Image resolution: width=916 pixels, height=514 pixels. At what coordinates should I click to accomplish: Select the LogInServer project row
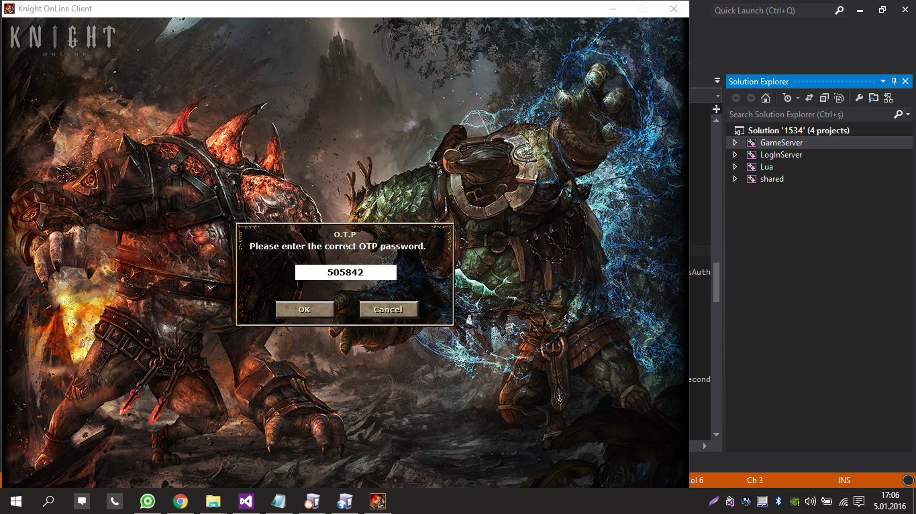(x=819, y=155)
